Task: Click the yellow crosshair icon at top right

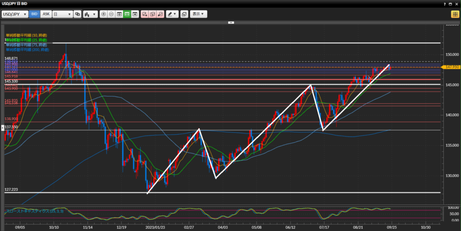Action: click(x=455, y=14)
